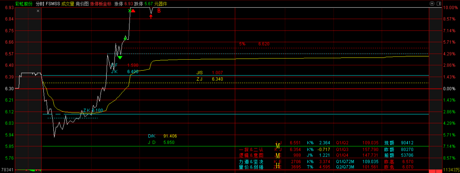Image resolution: width=460 pixels, height=173 pixels.
Task: Click the red volume bar at bottom right
Action: coord(436,171)
